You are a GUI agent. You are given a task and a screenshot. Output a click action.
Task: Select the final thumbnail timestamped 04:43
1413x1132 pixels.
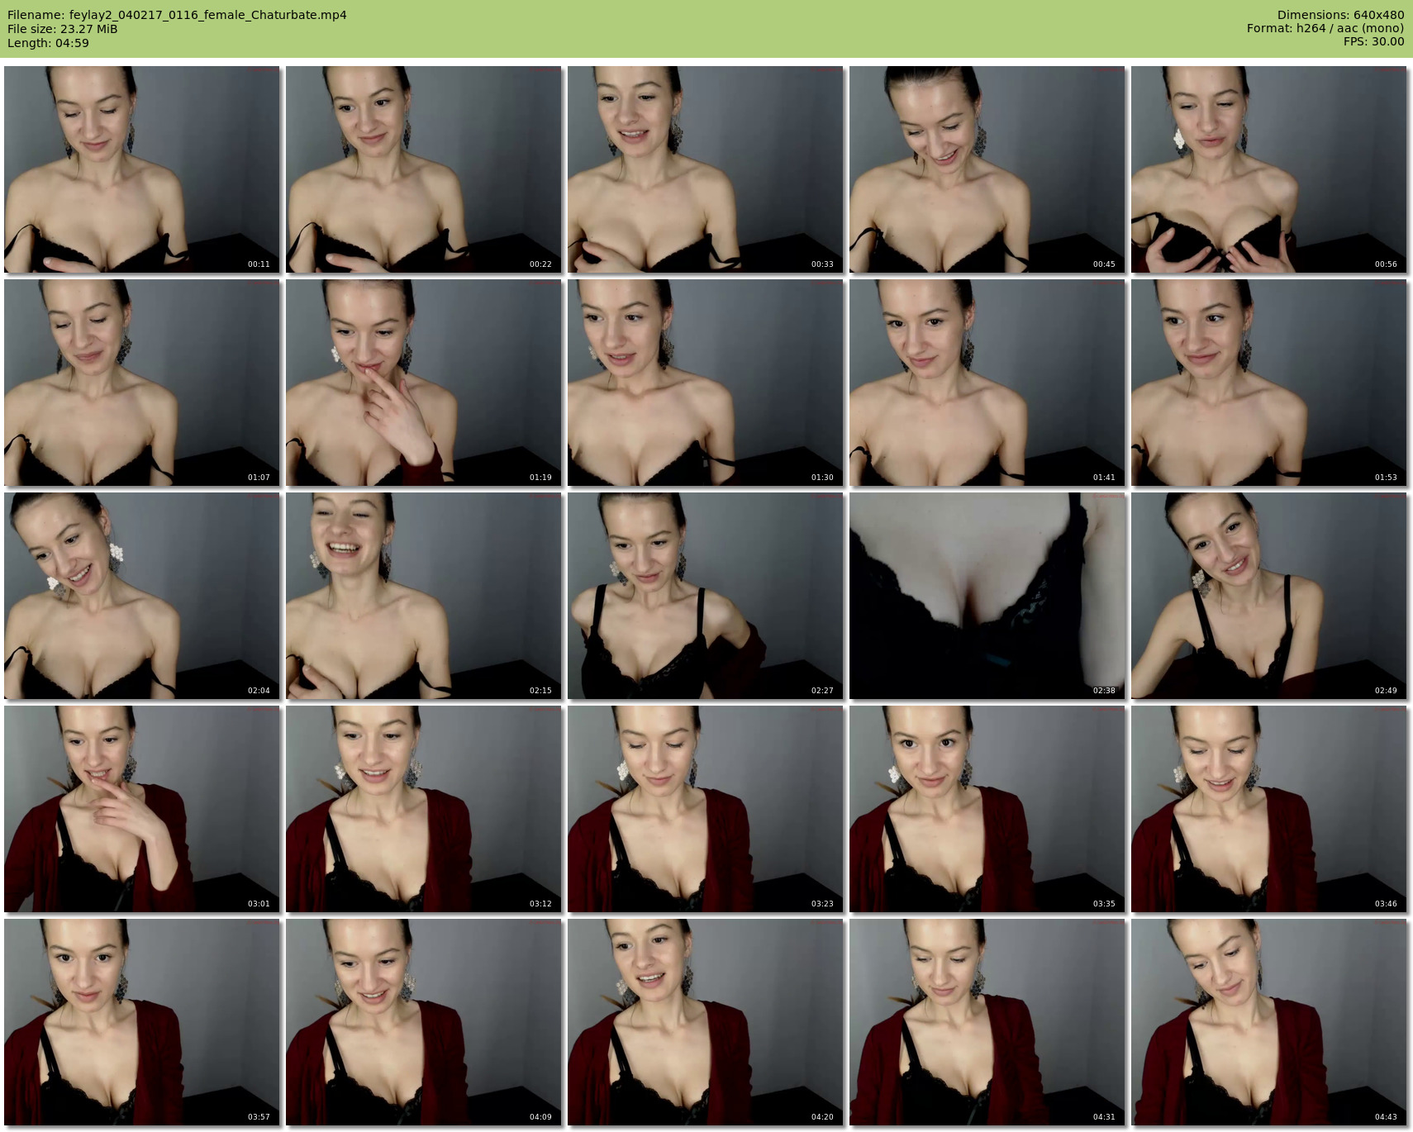click(1269, 1022)
